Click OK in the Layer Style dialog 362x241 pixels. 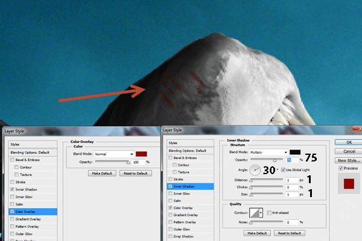(349, 142)
